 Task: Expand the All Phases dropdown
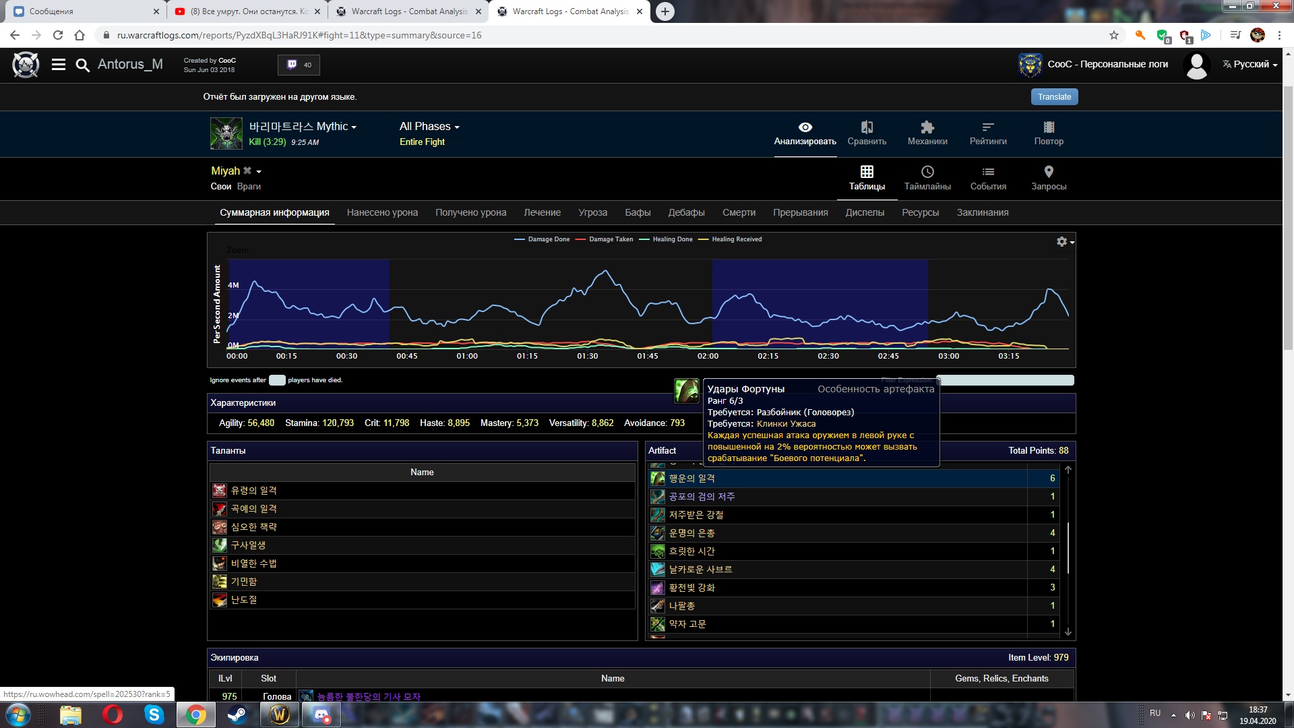[429, 127]
